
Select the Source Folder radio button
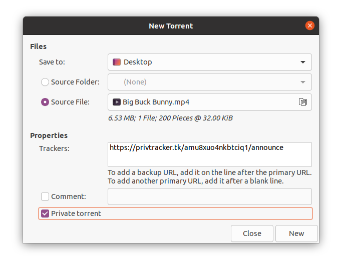coord(45,82)
